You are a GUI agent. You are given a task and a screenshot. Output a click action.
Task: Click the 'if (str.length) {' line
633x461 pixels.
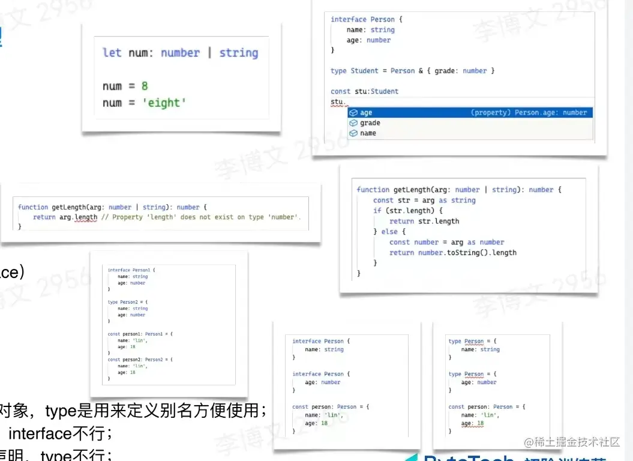point(408,211)
